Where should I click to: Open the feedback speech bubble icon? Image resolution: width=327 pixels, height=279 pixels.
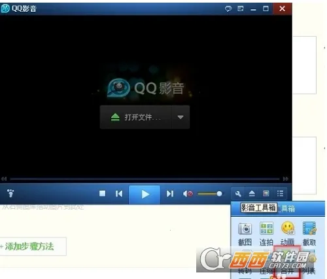228,9
